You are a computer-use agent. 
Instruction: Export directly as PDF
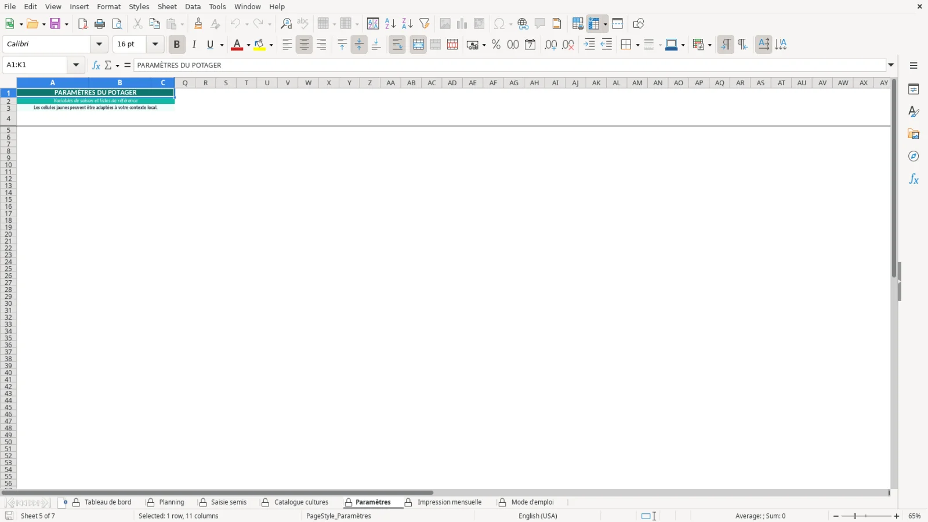click(x=83, y=24)
